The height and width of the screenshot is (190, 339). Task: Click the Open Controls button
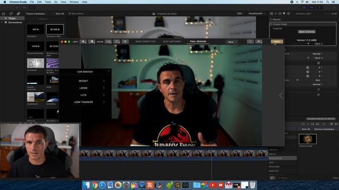[307, 32]
